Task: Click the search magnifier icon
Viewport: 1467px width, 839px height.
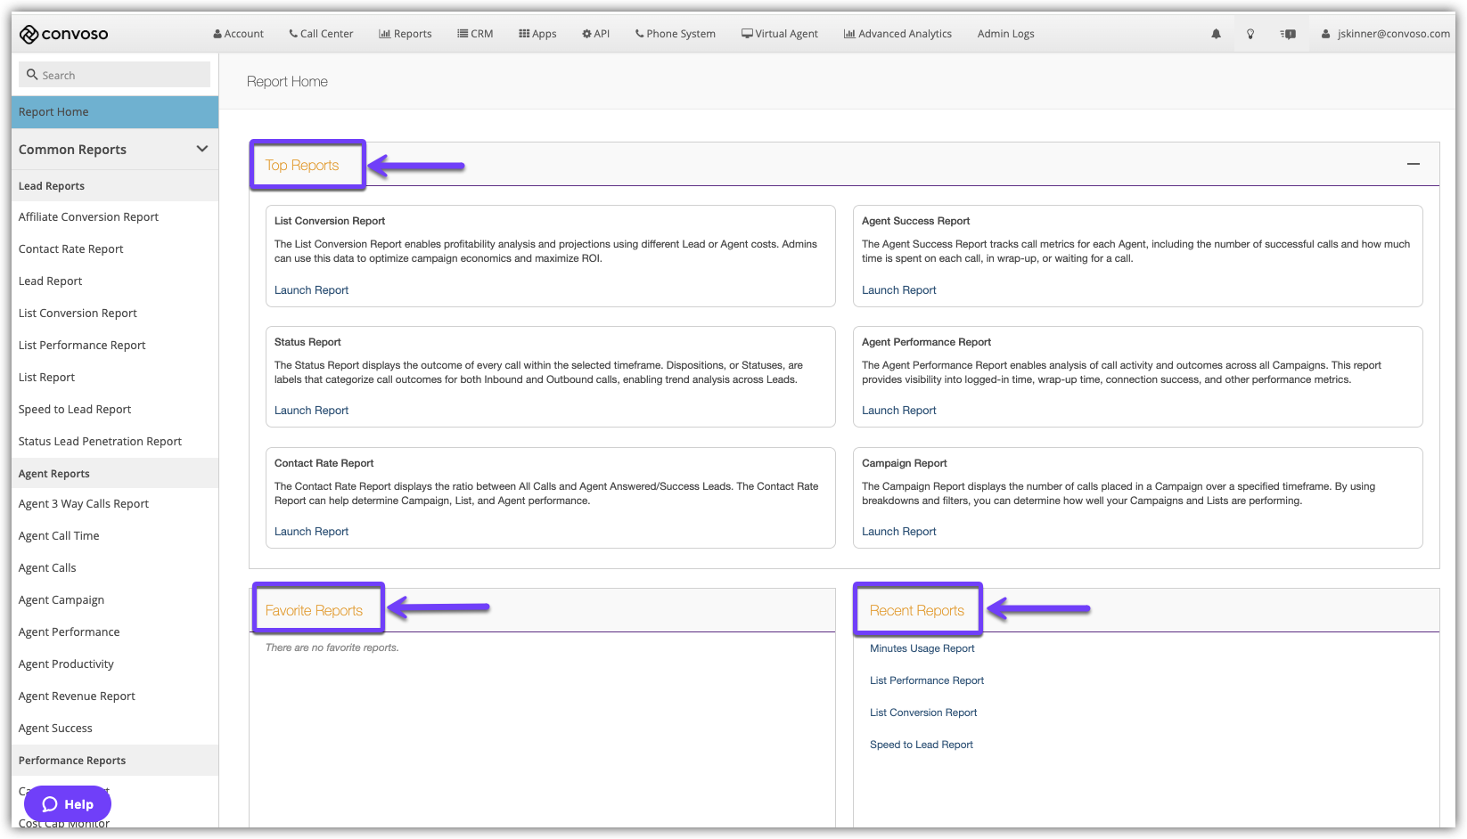Action: [32, 75]
